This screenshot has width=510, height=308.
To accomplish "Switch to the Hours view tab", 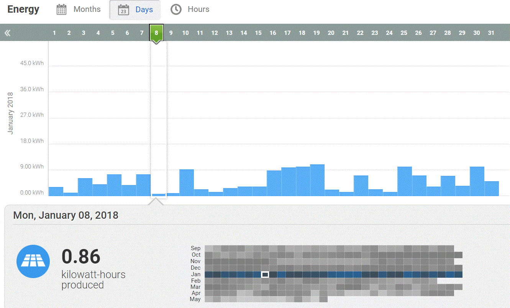I will (x=190, y=10).
